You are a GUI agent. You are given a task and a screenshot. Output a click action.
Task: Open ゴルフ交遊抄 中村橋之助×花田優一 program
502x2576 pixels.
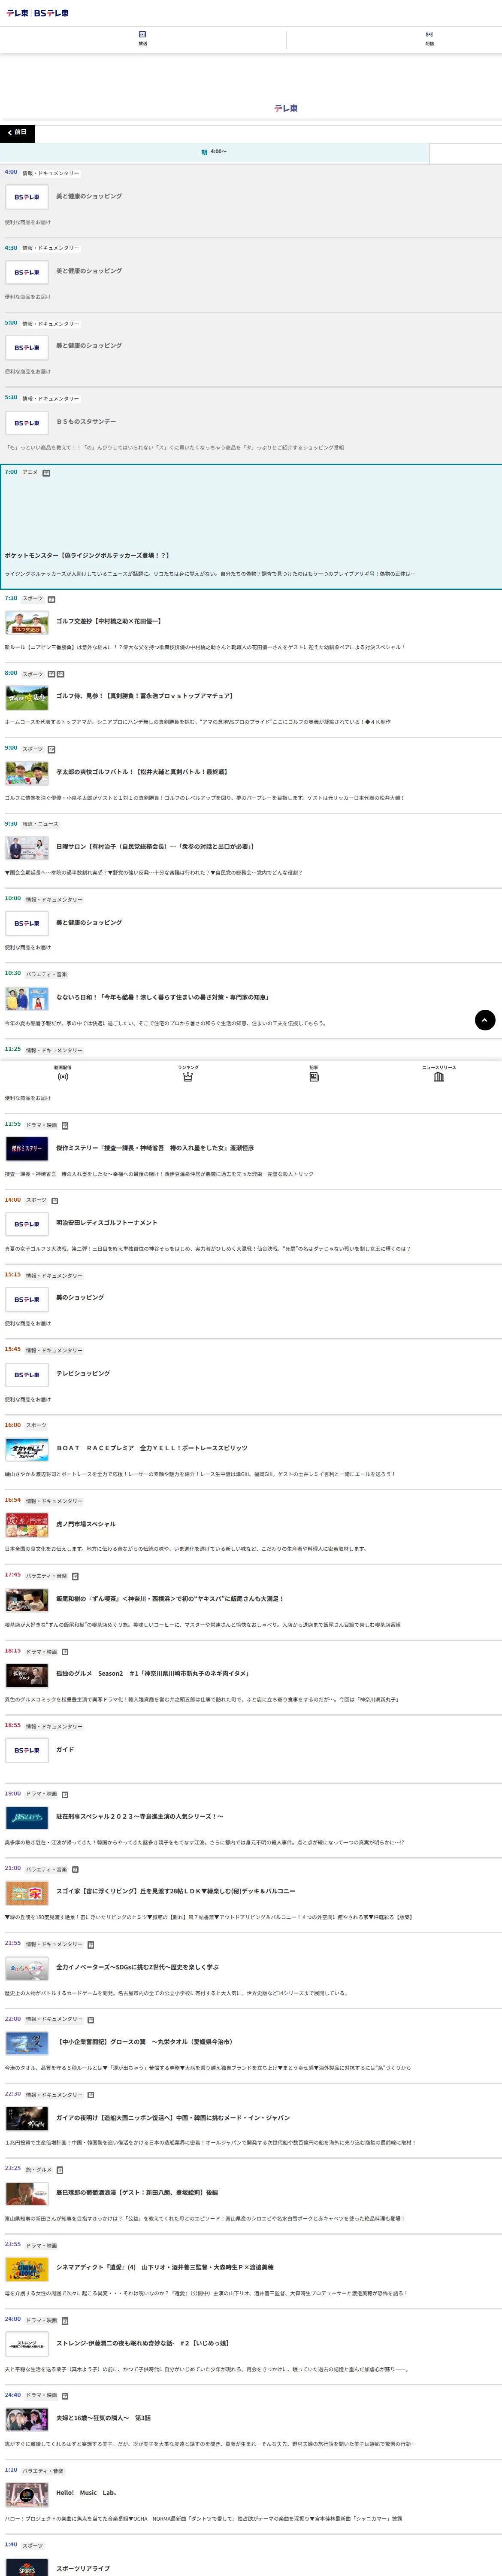click(x=108, y=621)
